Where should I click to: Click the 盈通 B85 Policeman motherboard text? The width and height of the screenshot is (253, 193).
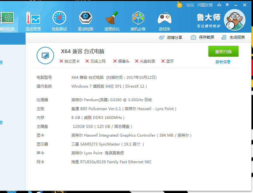pos(124,109)
